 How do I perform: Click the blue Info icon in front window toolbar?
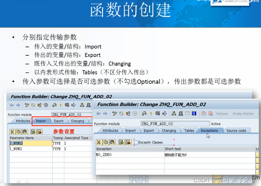[x=194, y=114]
